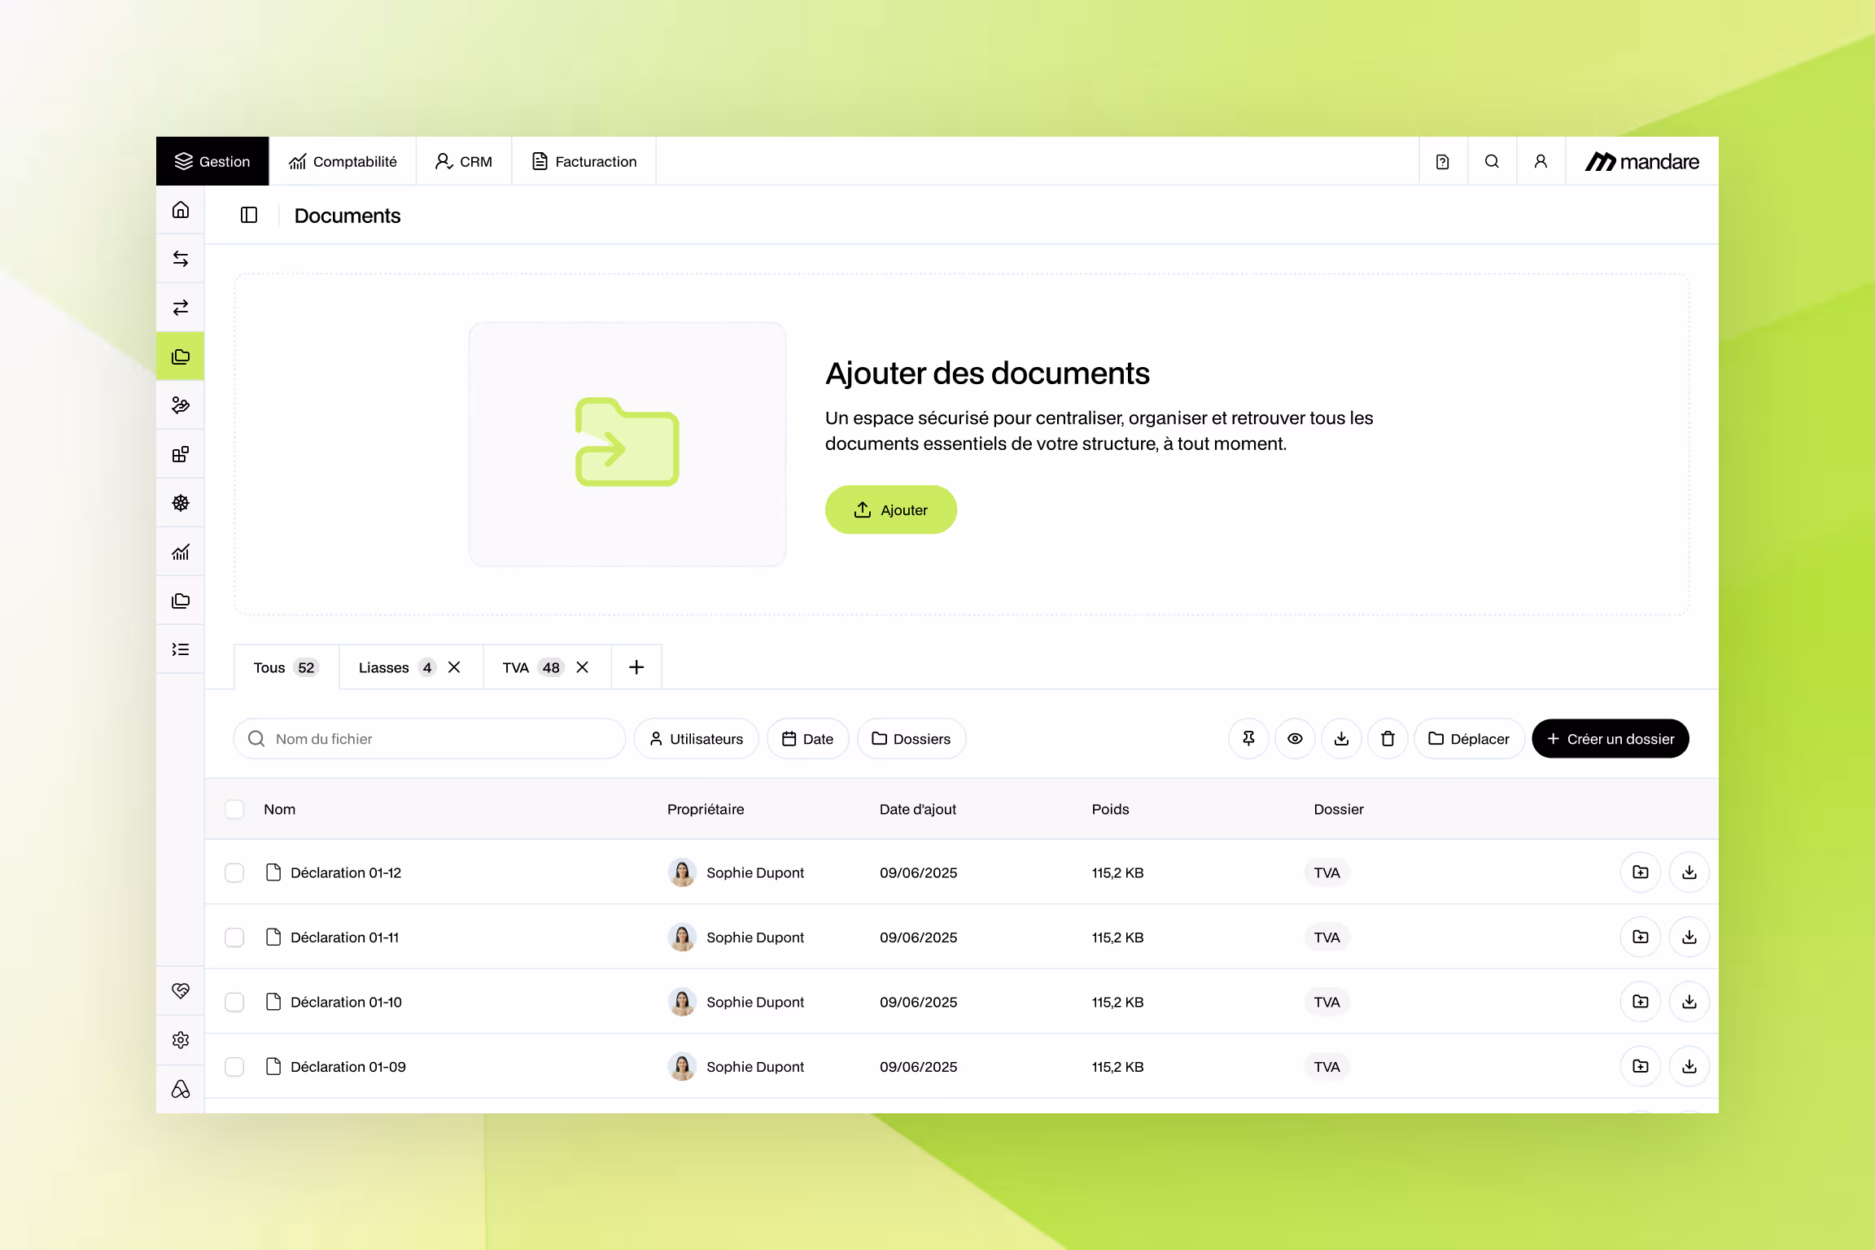Open the search icon in top bar
The height and width of the screenshot is (1250, 1875).
pyautogui.click(x=1492, y=161)
